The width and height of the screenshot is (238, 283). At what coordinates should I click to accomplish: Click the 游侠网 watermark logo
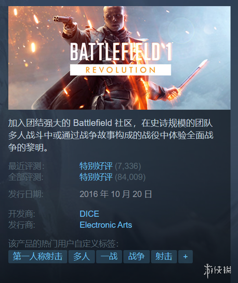217,271
